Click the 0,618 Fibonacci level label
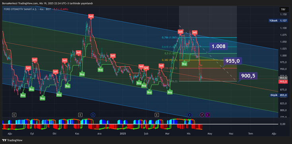 (170, 47)
